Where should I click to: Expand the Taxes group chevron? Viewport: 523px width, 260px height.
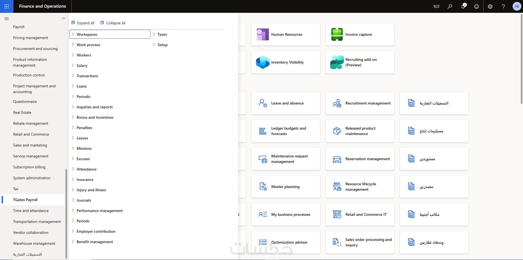(x=154, y=34)
